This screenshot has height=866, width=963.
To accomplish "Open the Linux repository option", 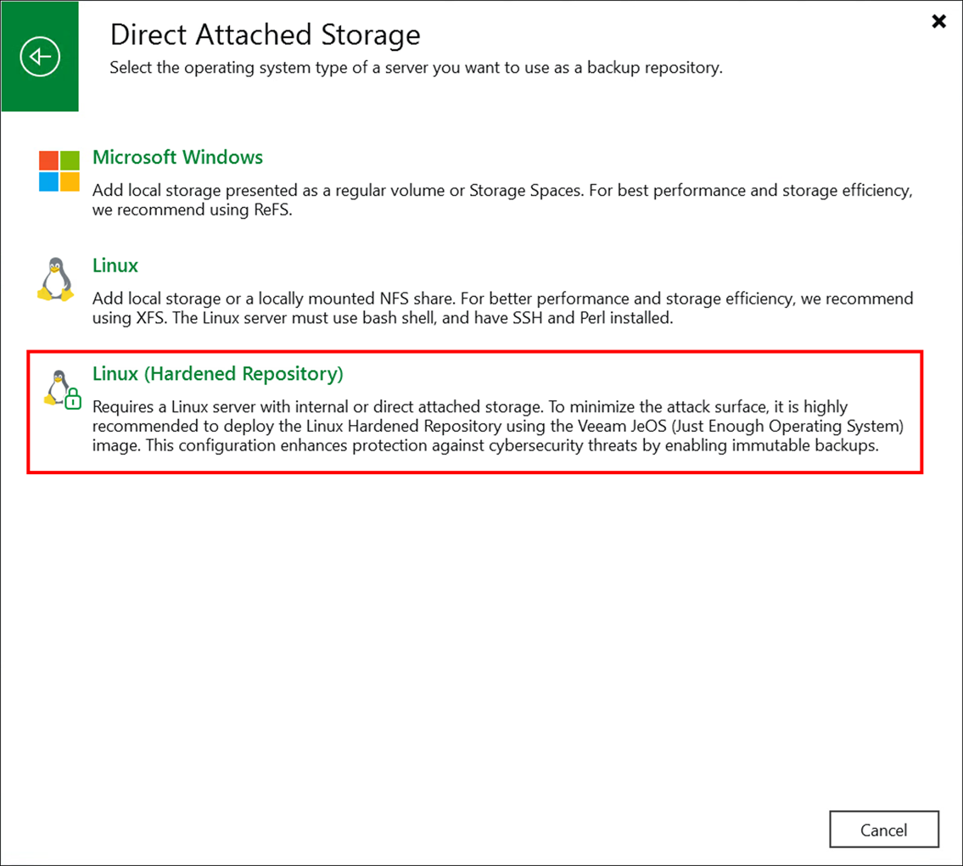I will [115, 265].
